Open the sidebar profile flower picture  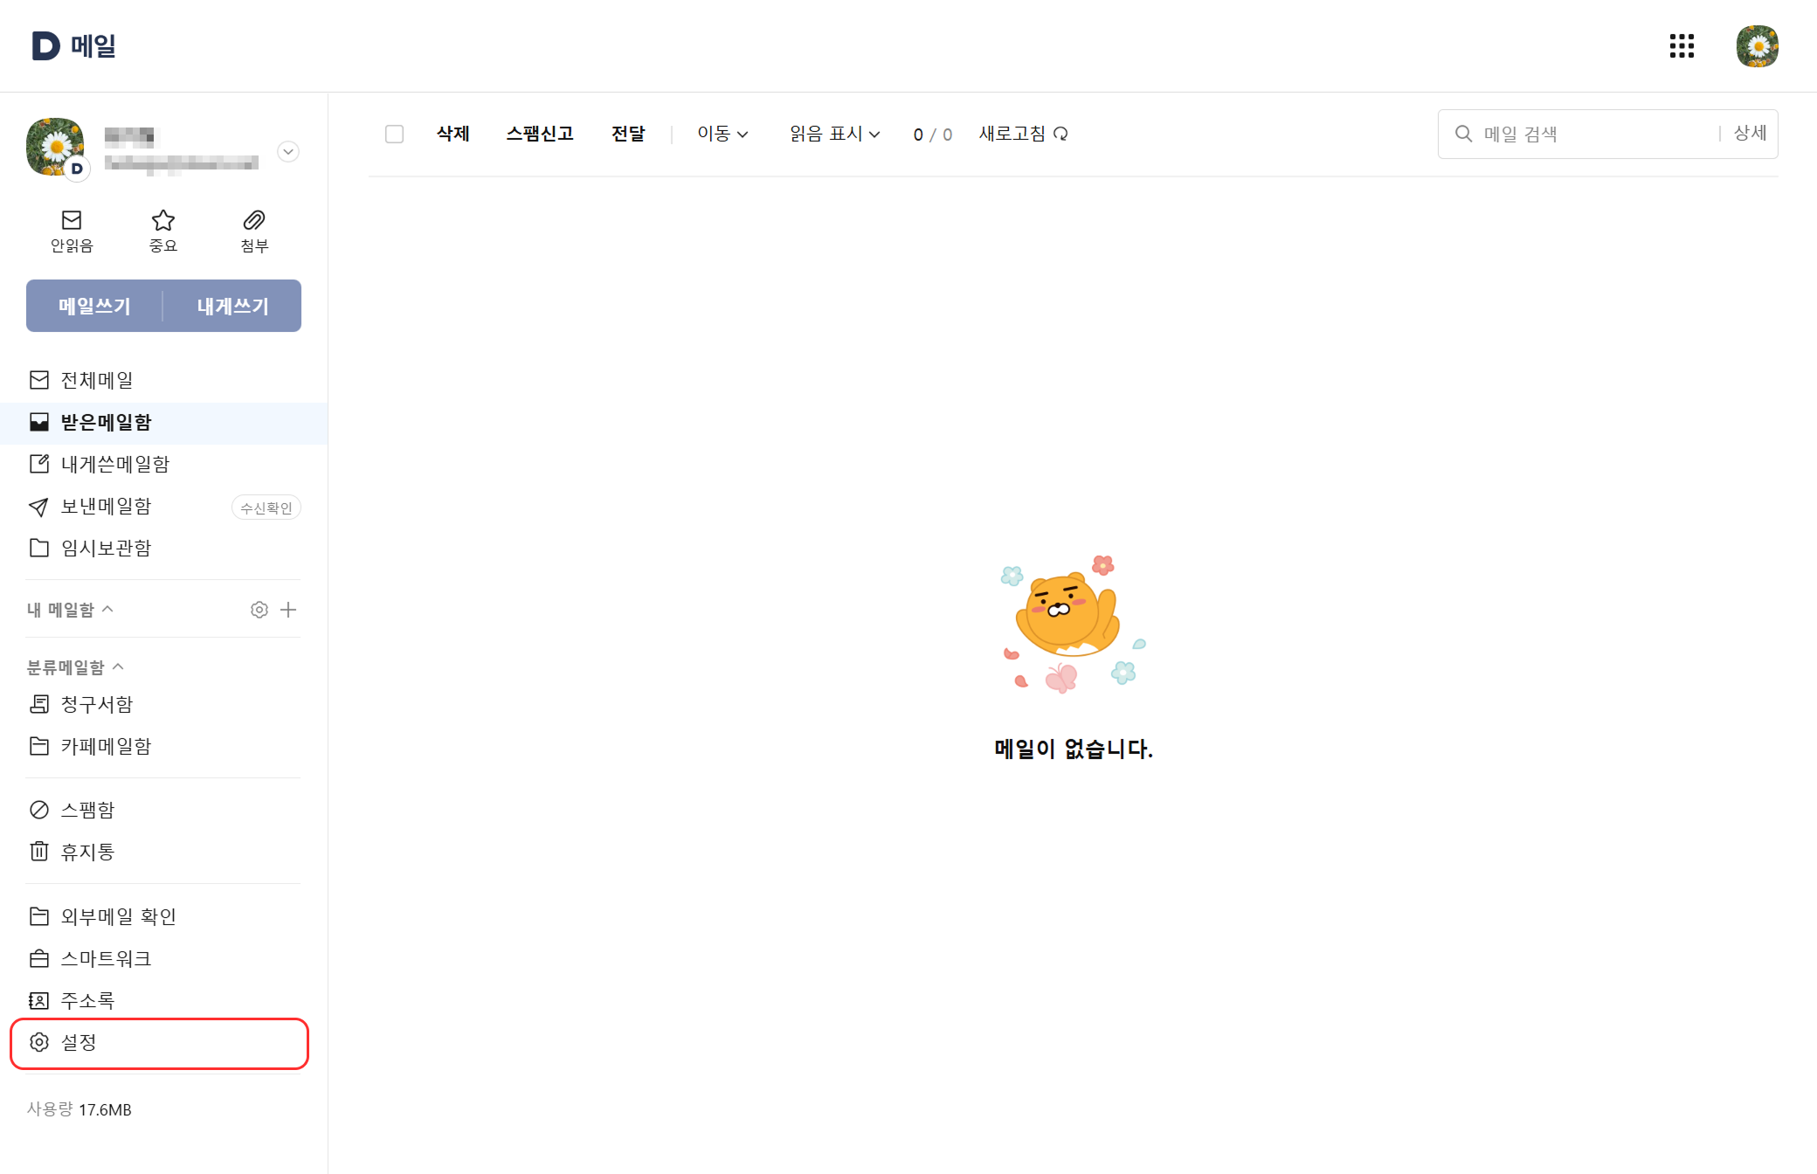point(56,148)
